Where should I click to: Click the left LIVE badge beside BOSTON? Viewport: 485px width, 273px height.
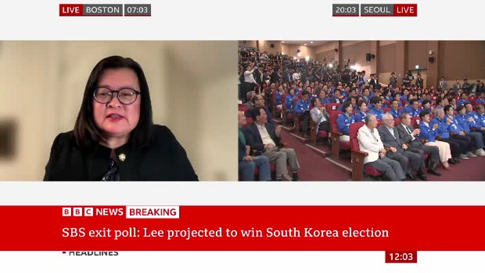71,10
